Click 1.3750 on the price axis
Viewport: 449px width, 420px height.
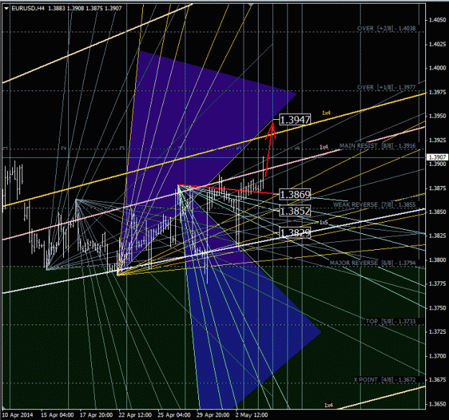pyautogui.click(x=438, y=308)
